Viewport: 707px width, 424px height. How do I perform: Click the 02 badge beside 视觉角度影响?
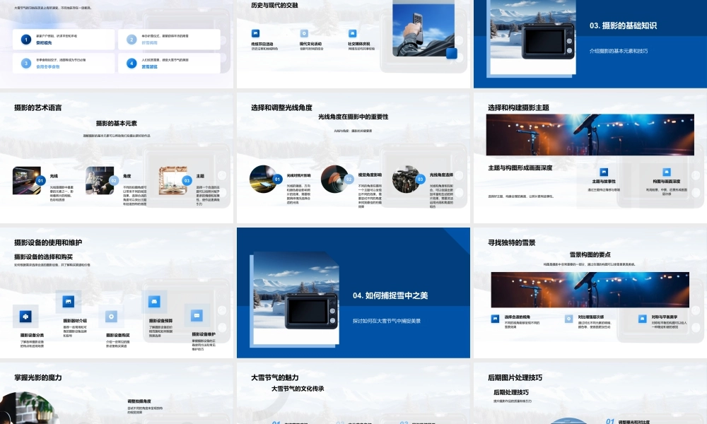click(x=349, y=179)
